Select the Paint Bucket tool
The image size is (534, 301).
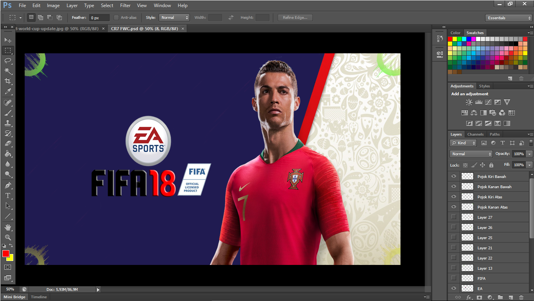pos(7,154)
